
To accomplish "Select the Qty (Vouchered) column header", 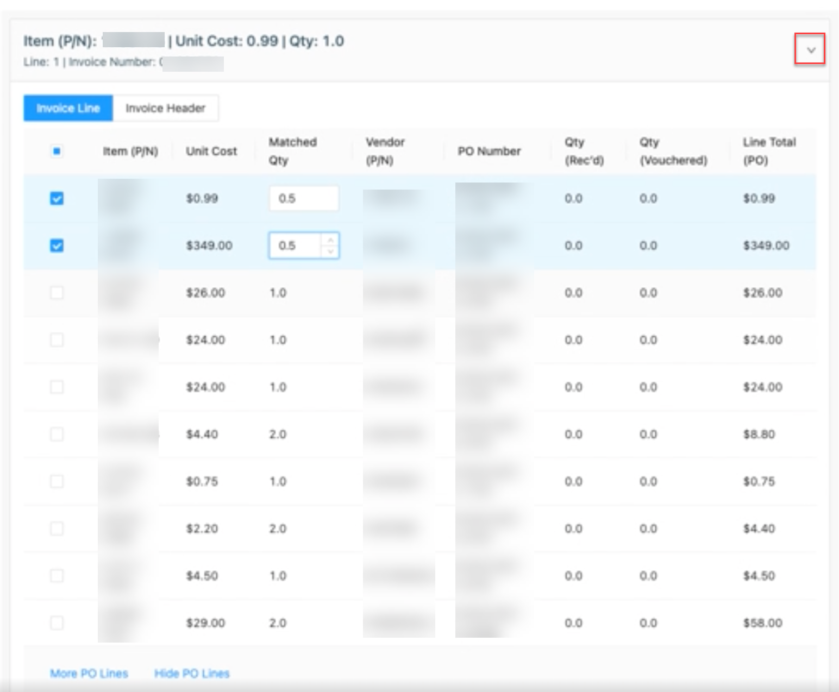I will coord(673,151).
